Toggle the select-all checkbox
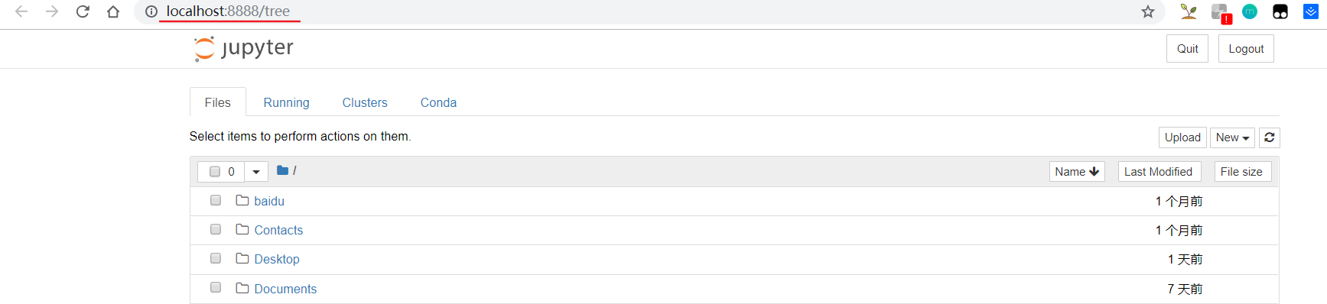Viewport: 1327px width, 304px height. click(215, 172)
